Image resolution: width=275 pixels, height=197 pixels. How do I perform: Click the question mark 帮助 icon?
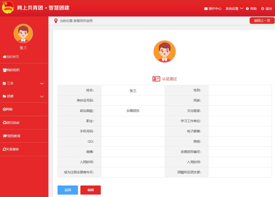(247, 9)
